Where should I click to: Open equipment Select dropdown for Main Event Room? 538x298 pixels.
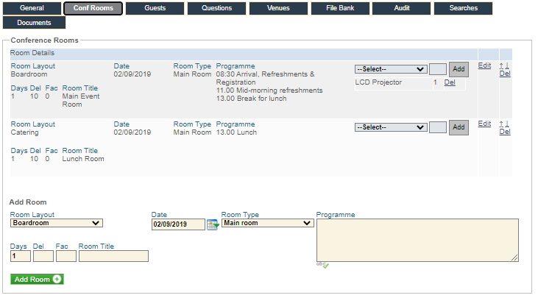pos(391,69)
